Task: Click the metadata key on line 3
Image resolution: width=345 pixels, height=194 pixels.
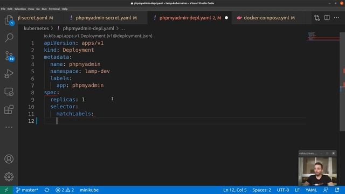Action: point(56,57)
